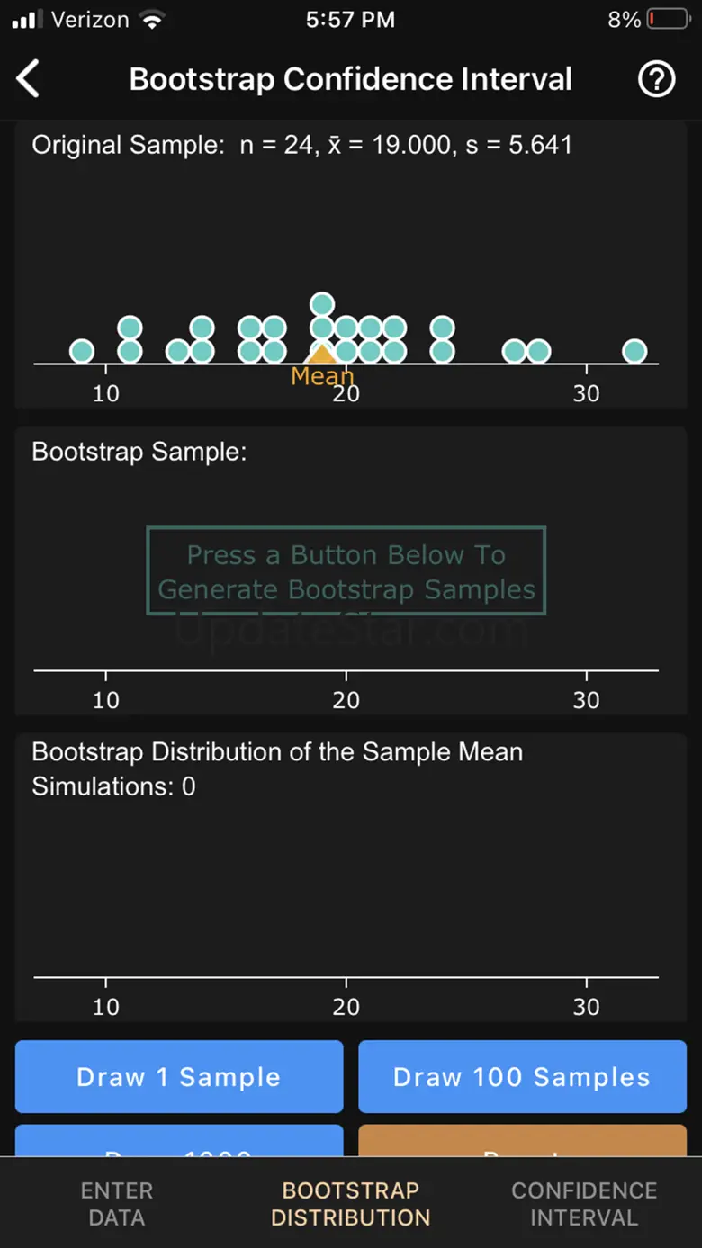This screenshot has width=702, height=1248.
Task: Tap the Bootstrap Confidence Interval title
Action: point(350,79)
